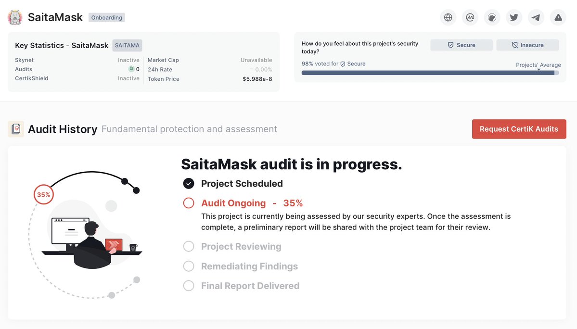Click the Key Statistics - SaitaMask heading

pyautogui.click(x=62, y=45)
